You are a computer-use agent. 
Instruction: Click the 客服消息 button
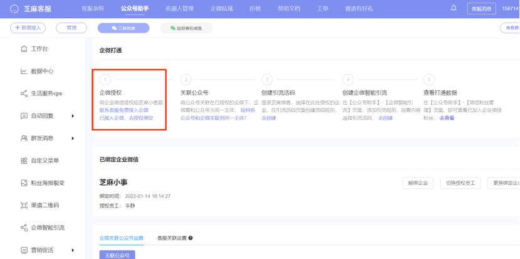(482, 9)
